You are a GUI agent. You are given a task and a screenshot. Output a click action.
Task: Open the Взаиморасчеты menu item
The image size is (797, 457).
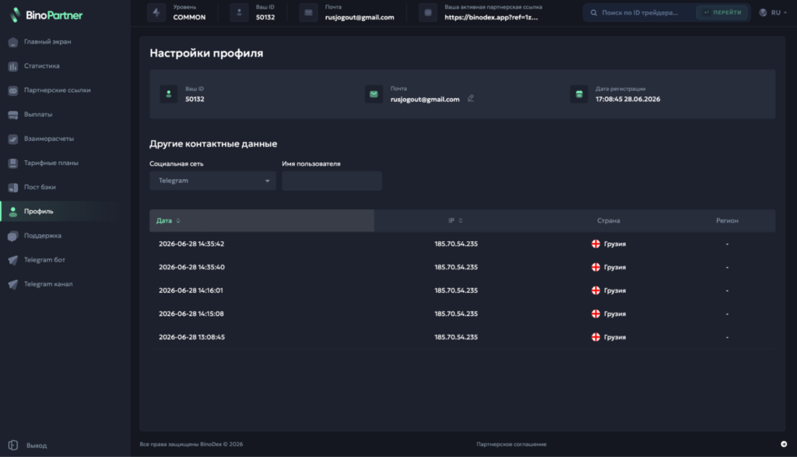pos(49,139)
